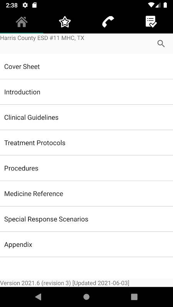Open Medicine Reference

(x=86, y=194)
